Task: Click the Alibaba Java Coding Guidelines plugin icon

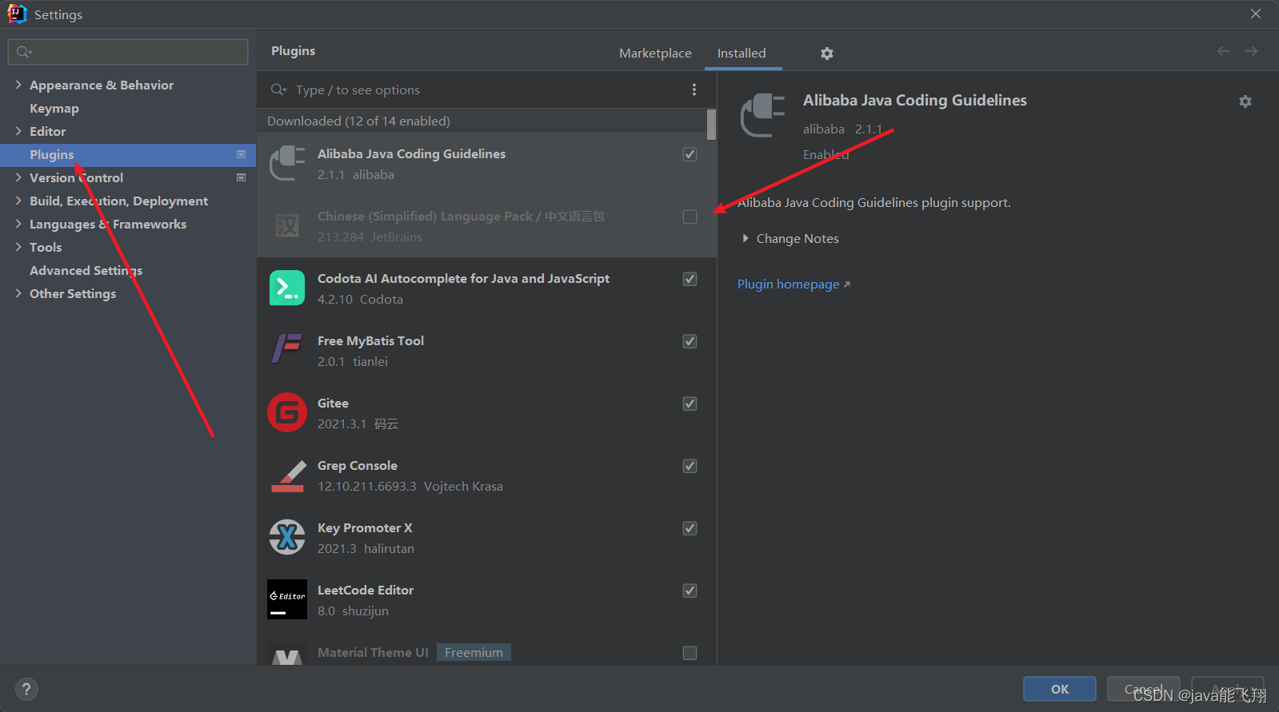Action: point(287,163)
